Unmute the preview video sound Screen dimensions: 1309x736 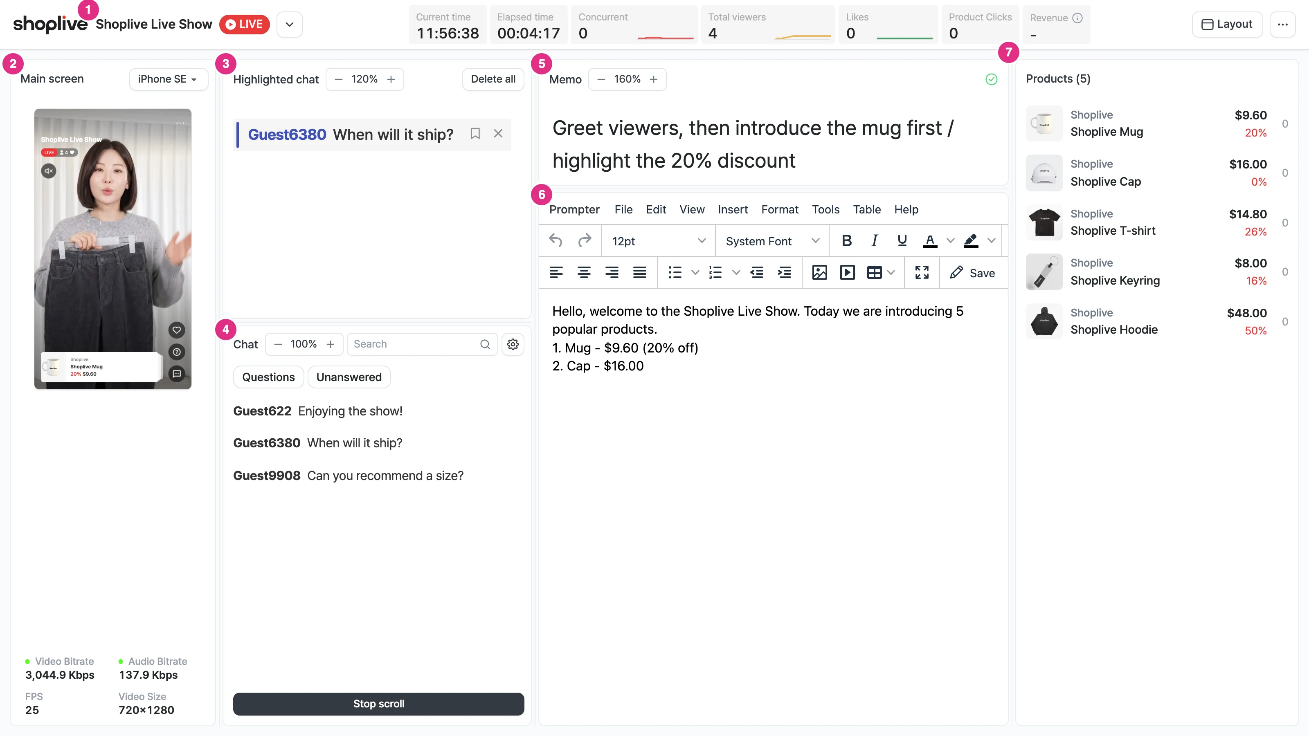pos(49,171)
